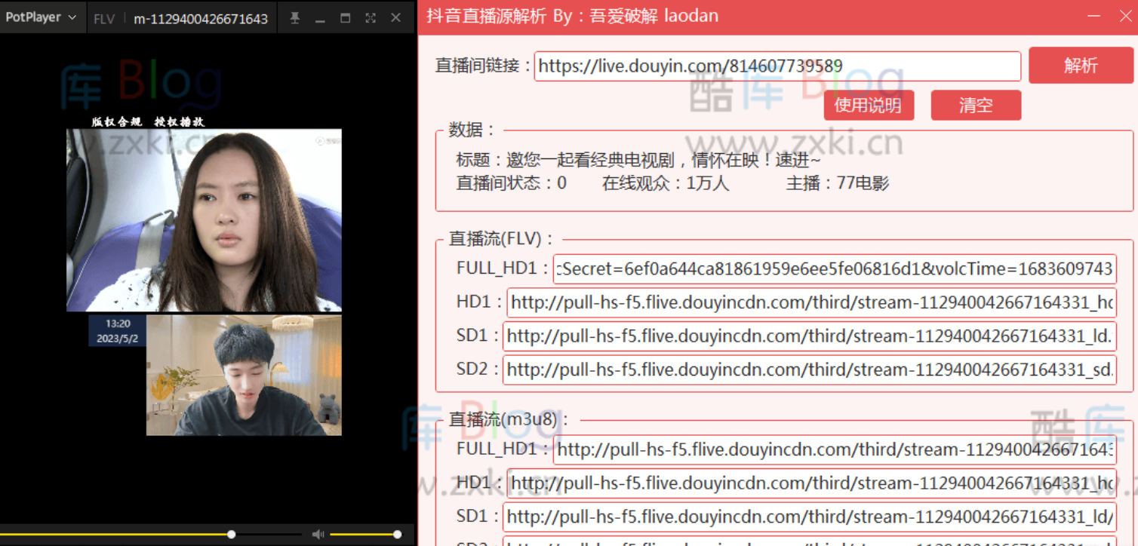Viewport: 1138px width, 546px height.
Task: Focus the 直播间链接 URL input field
Action: (x=777, y=66)
